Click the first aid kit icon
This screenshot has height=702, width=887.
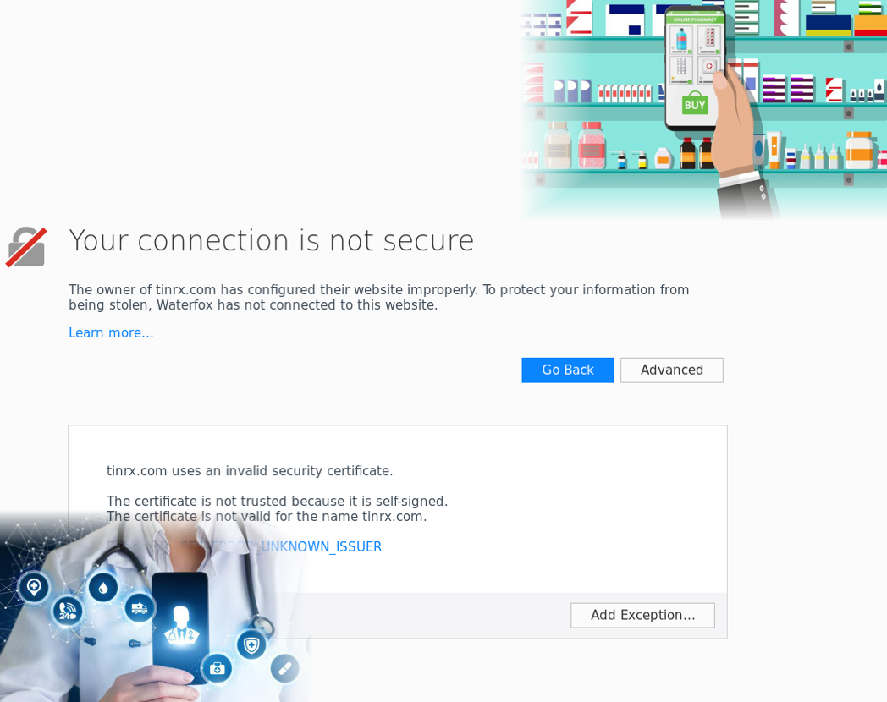coord(217,668)
